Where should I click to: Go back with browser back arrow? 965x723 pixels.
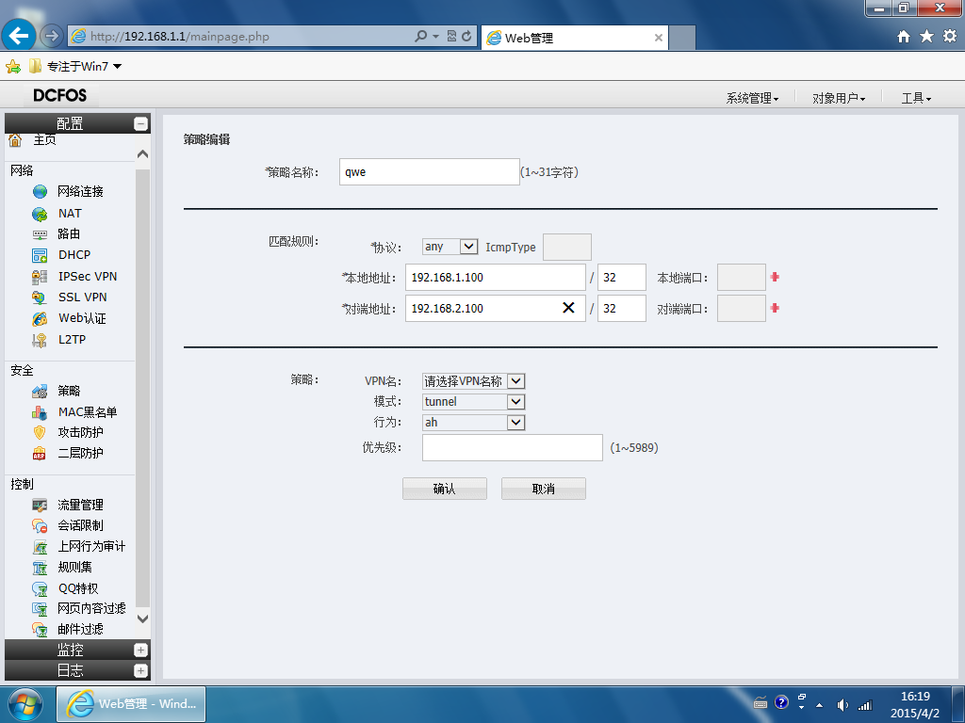pos(19,36)
